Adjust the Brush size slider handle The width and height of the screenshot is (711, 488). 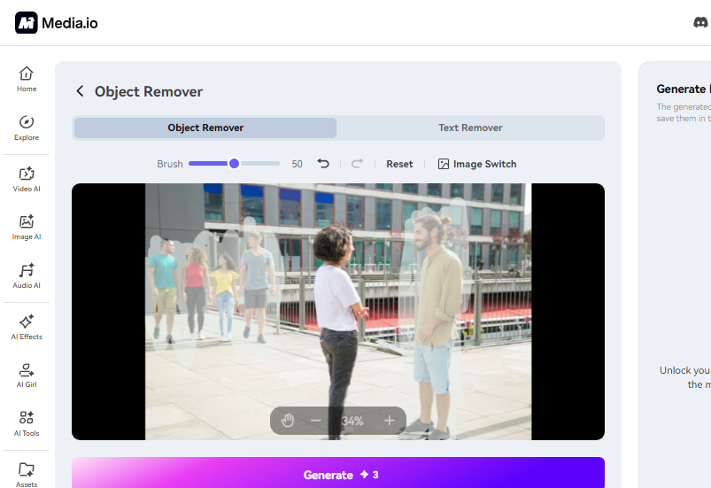[234, 163]
